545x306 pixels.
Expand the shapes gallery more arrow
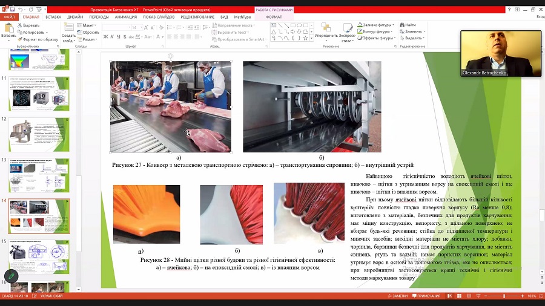(311, 38)
